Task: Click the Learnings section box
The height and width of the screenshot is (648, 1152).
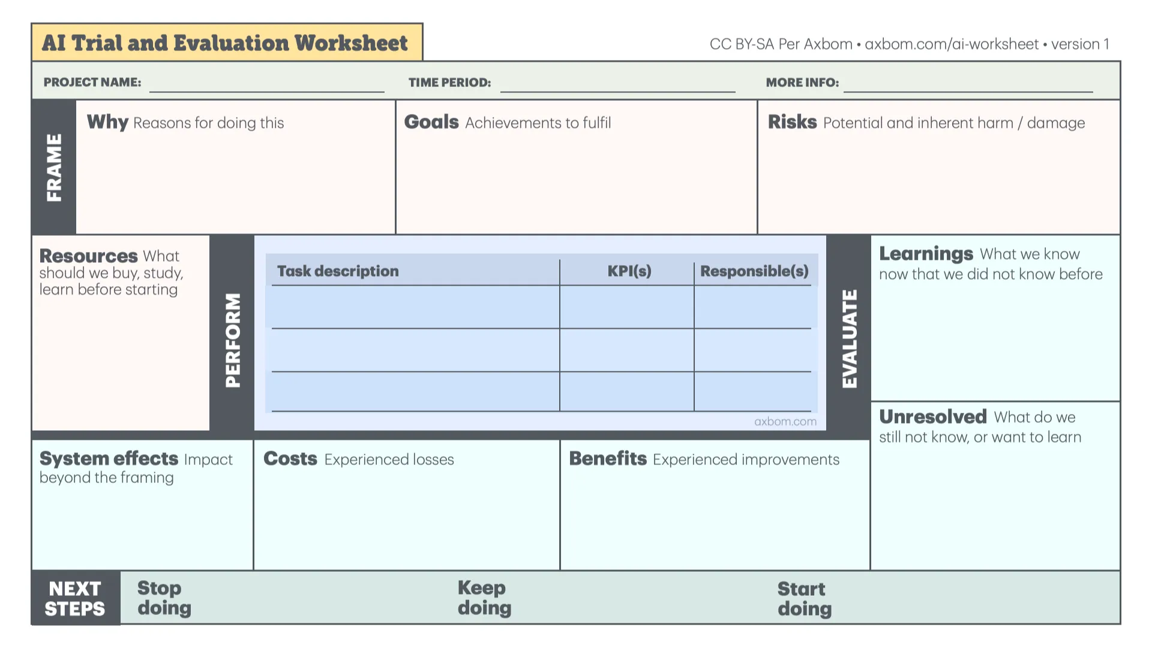Action: click(995, 318)
